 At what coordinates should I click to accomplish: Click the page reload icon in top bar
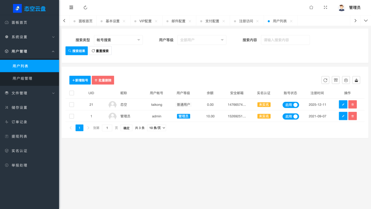pos(85,7)
